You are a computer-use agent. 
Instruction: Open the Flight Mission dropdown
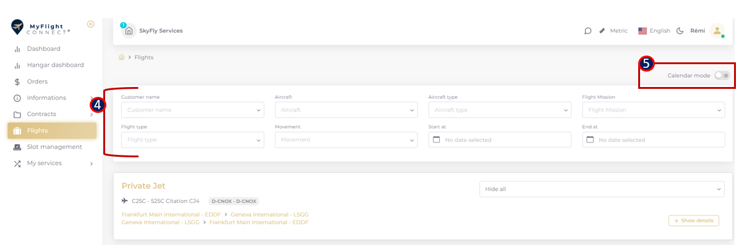(x=653, y=110)
